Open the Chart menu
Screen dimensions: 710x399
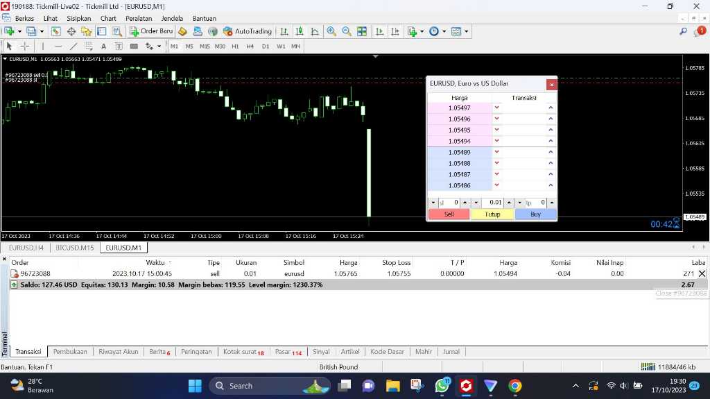(108, 18)
